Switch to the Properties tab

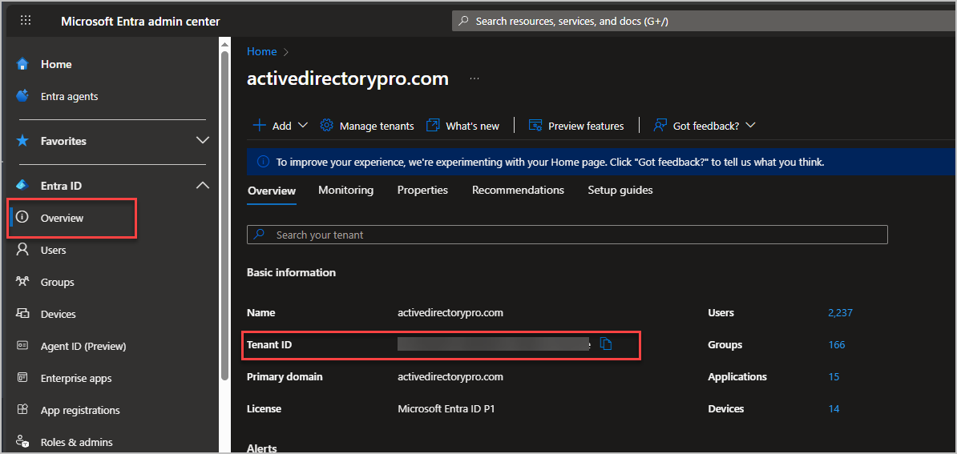coord(422,191)
